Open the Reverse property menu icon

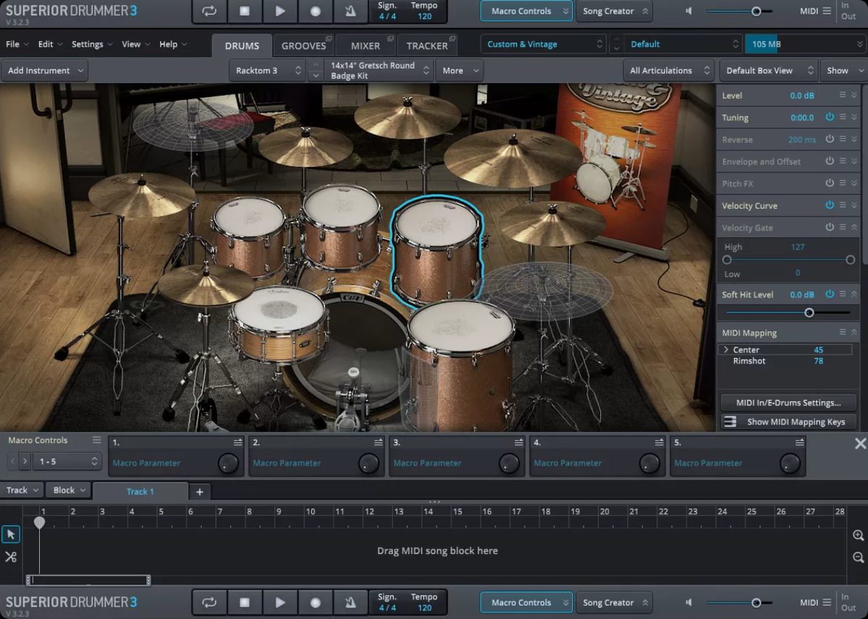[x=843, y=140]
